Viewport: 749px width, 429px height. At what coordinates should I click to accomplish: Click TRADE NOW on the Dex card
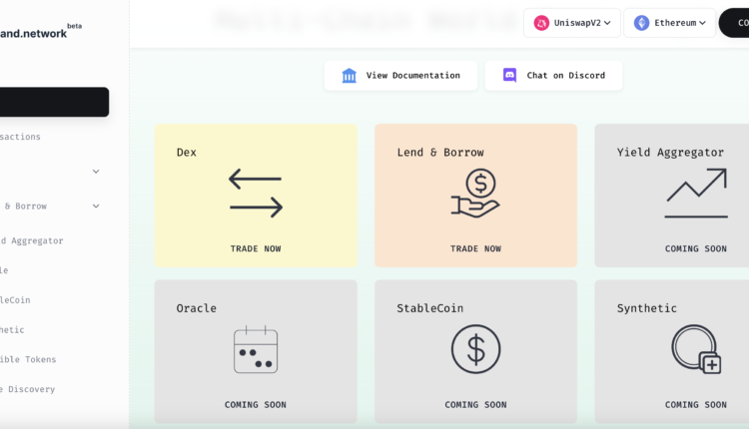[256, 248]
